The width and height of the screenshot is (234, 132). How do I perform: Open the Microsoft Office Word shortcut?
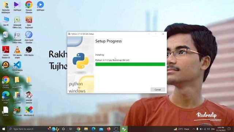[17, 37]
